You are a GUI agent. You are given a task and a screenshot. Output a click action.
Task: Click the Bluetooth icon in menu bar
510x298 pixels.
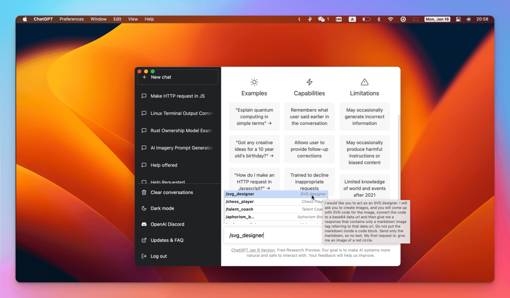(379, 19)
